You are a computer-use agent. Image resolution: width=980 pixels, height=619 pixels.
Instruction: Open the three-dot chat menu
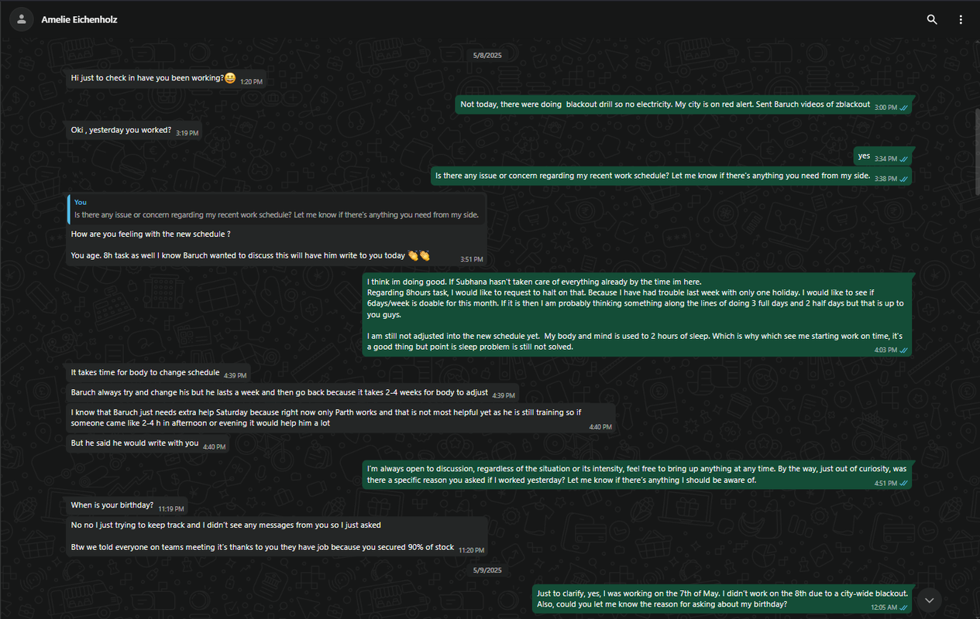[x=961, y=19]
